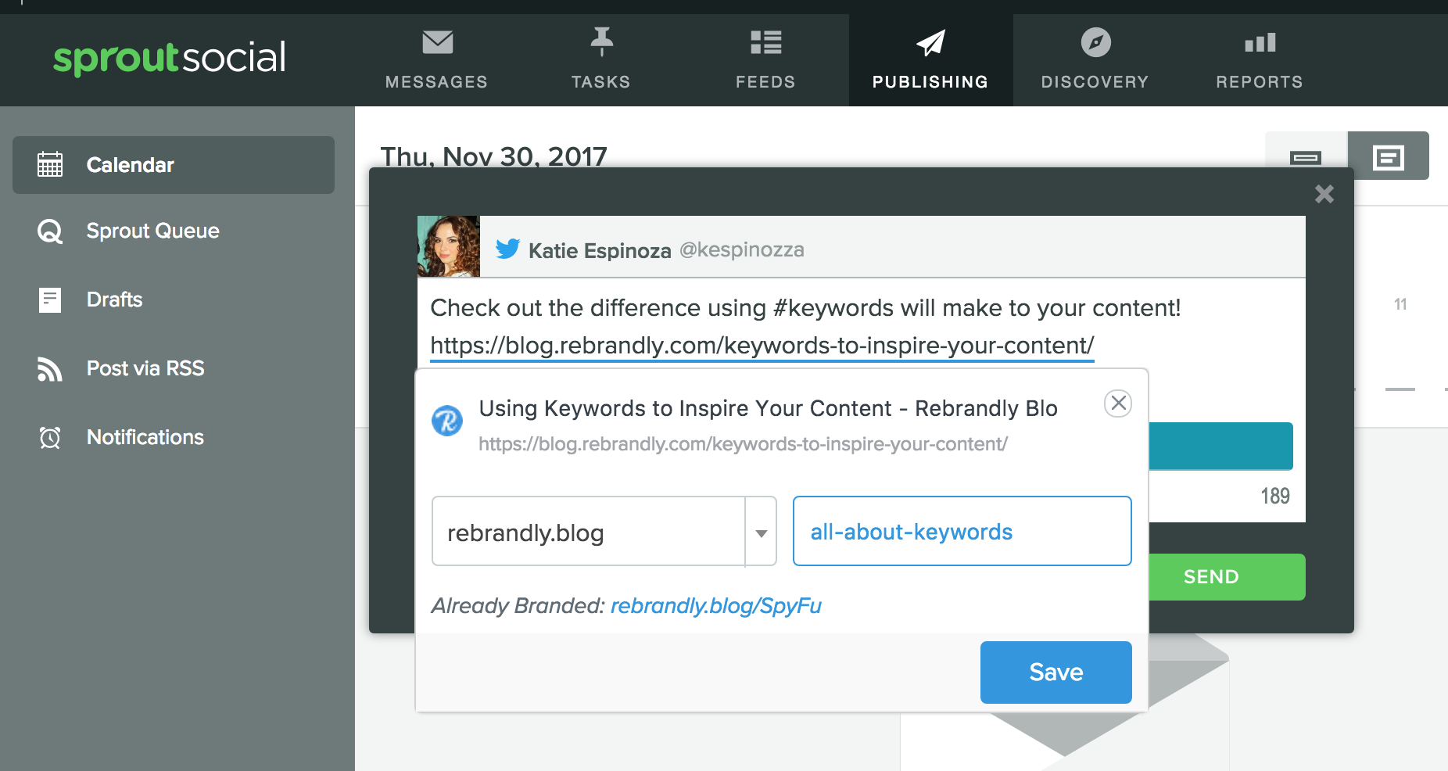Viewport: 1448px width, 771px height.
Task: Select Calendar in the sidebar
Action: (x=174, y=165)
